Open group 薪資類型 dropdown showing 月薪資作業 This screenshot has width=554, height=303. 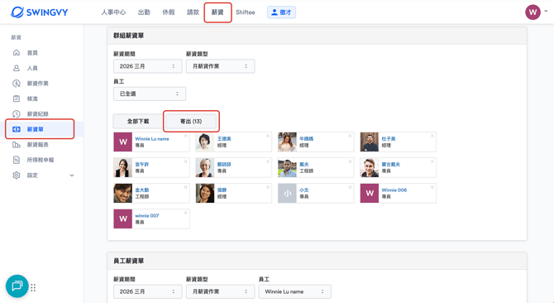[221, 66]
